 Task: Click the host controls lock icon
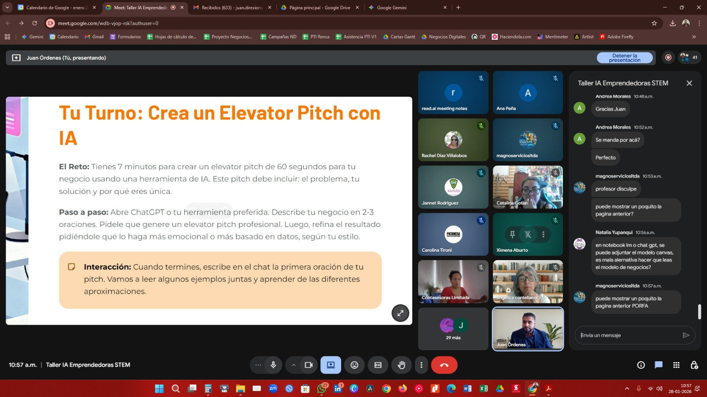coord(694,365)
